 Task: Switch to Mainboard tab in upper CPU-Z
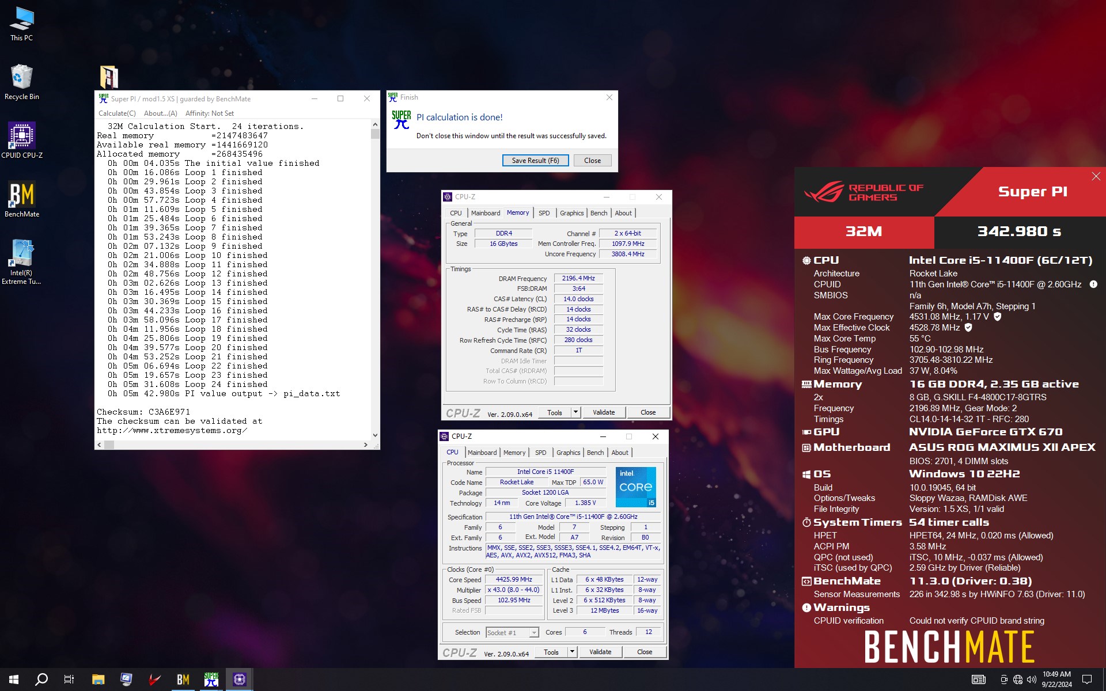(x=486, y=213)
